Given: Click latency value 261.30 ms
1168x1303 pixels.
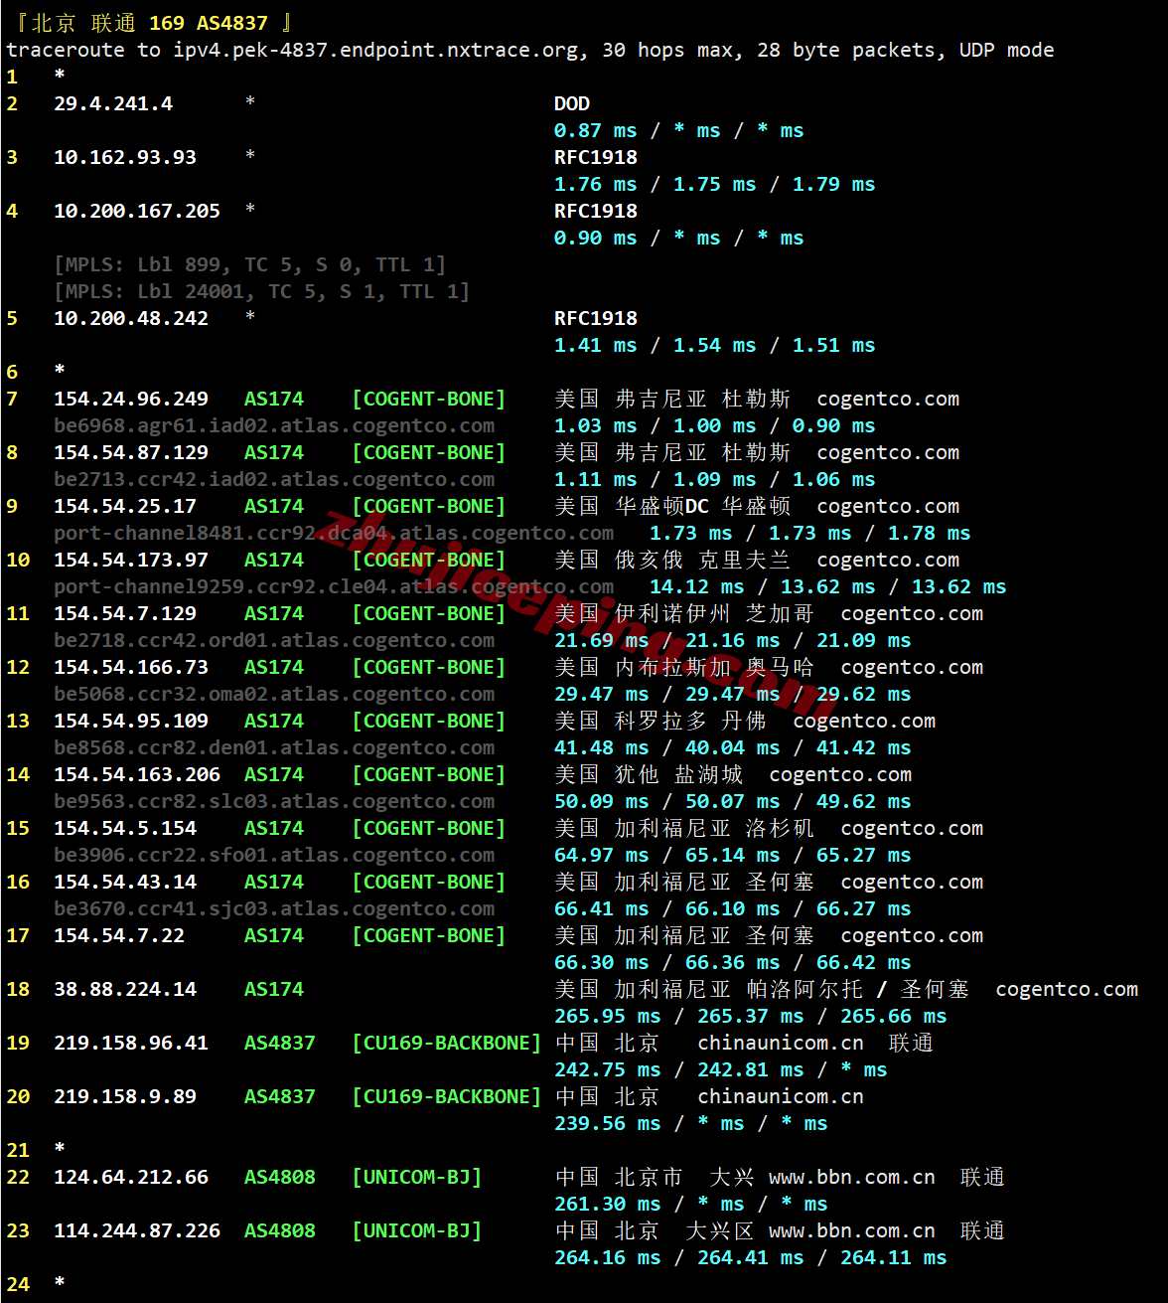Looking at the screenshot, I should pyautogui.click(x=608, y=1204).
